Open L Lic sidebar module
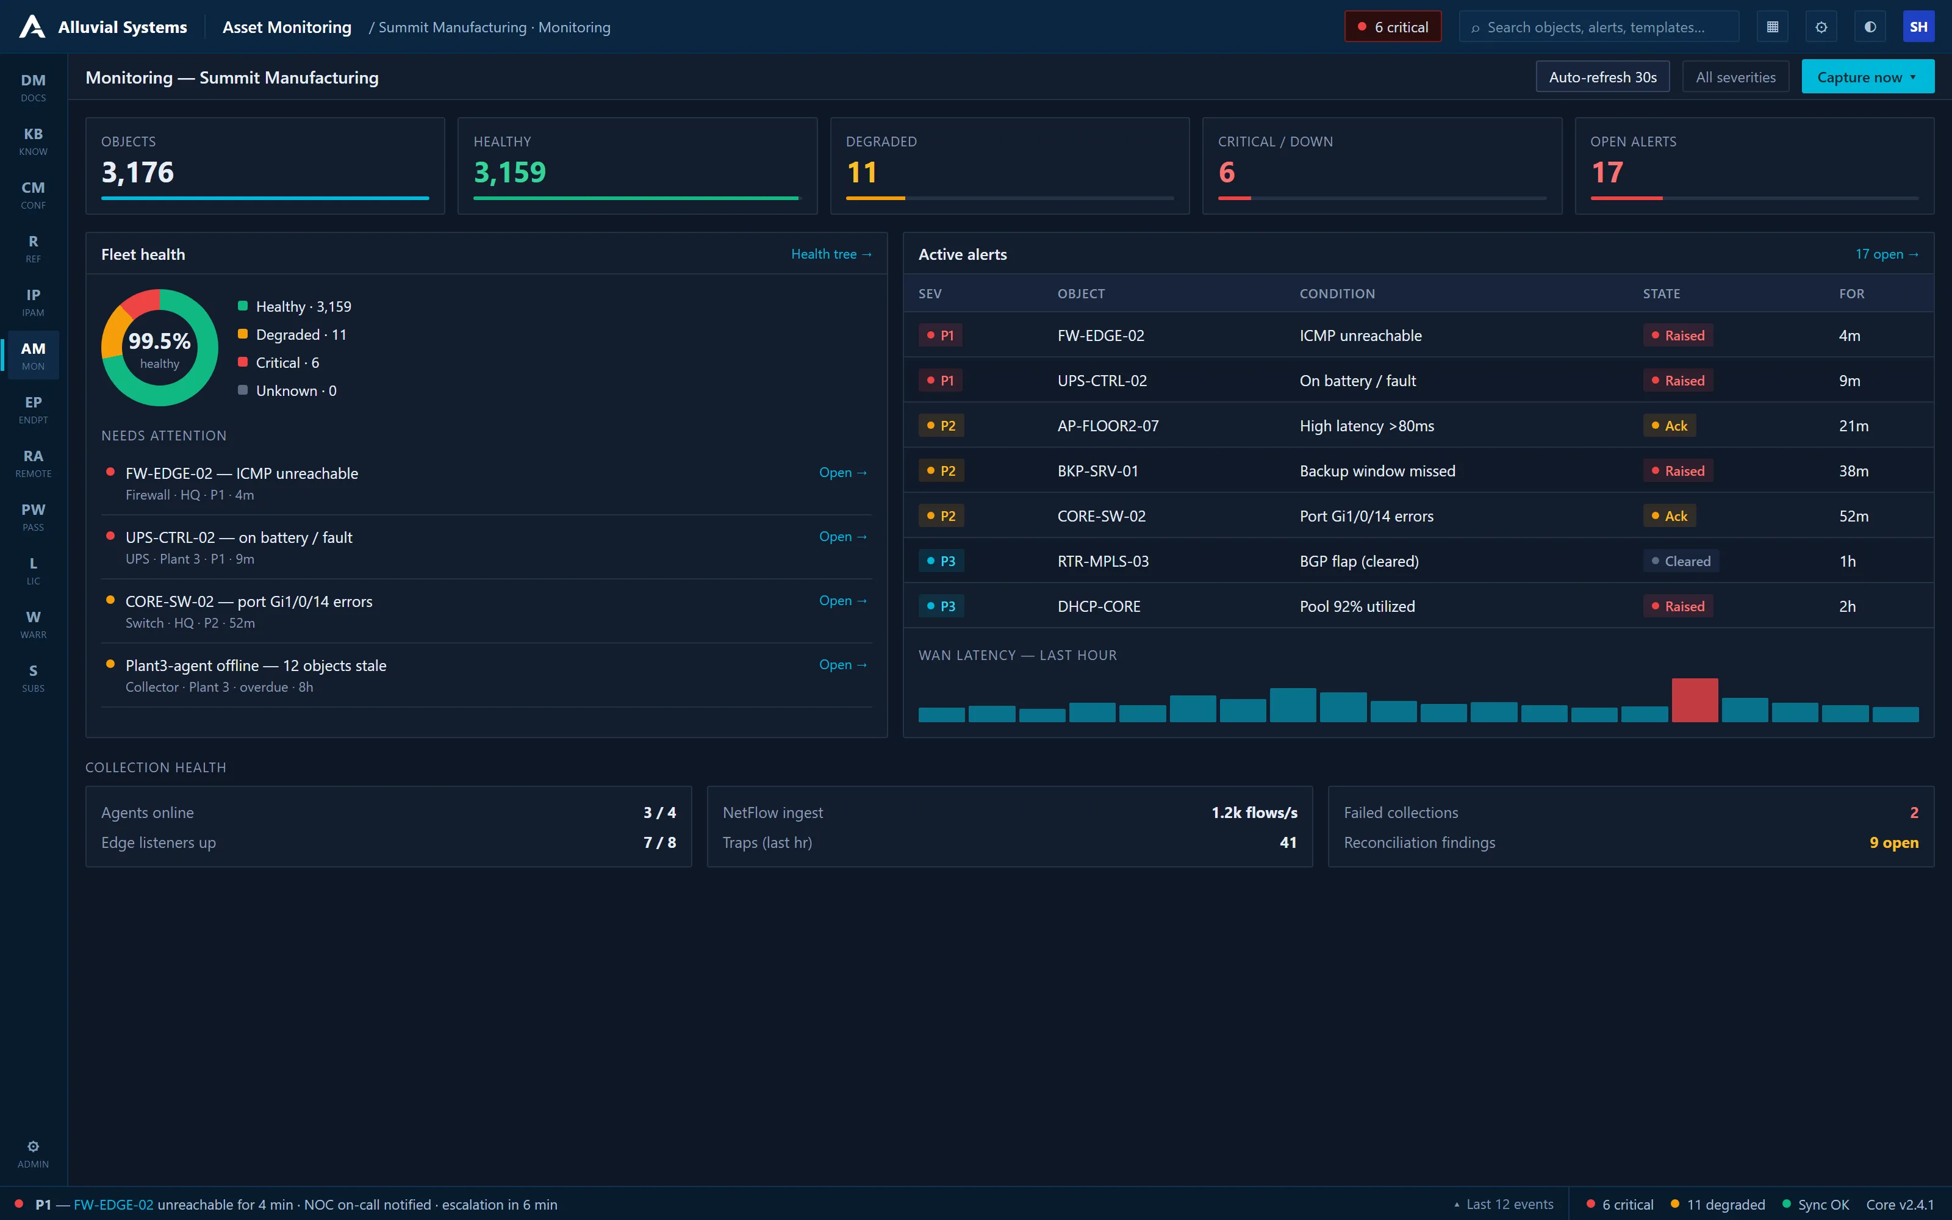 (33, 570)
